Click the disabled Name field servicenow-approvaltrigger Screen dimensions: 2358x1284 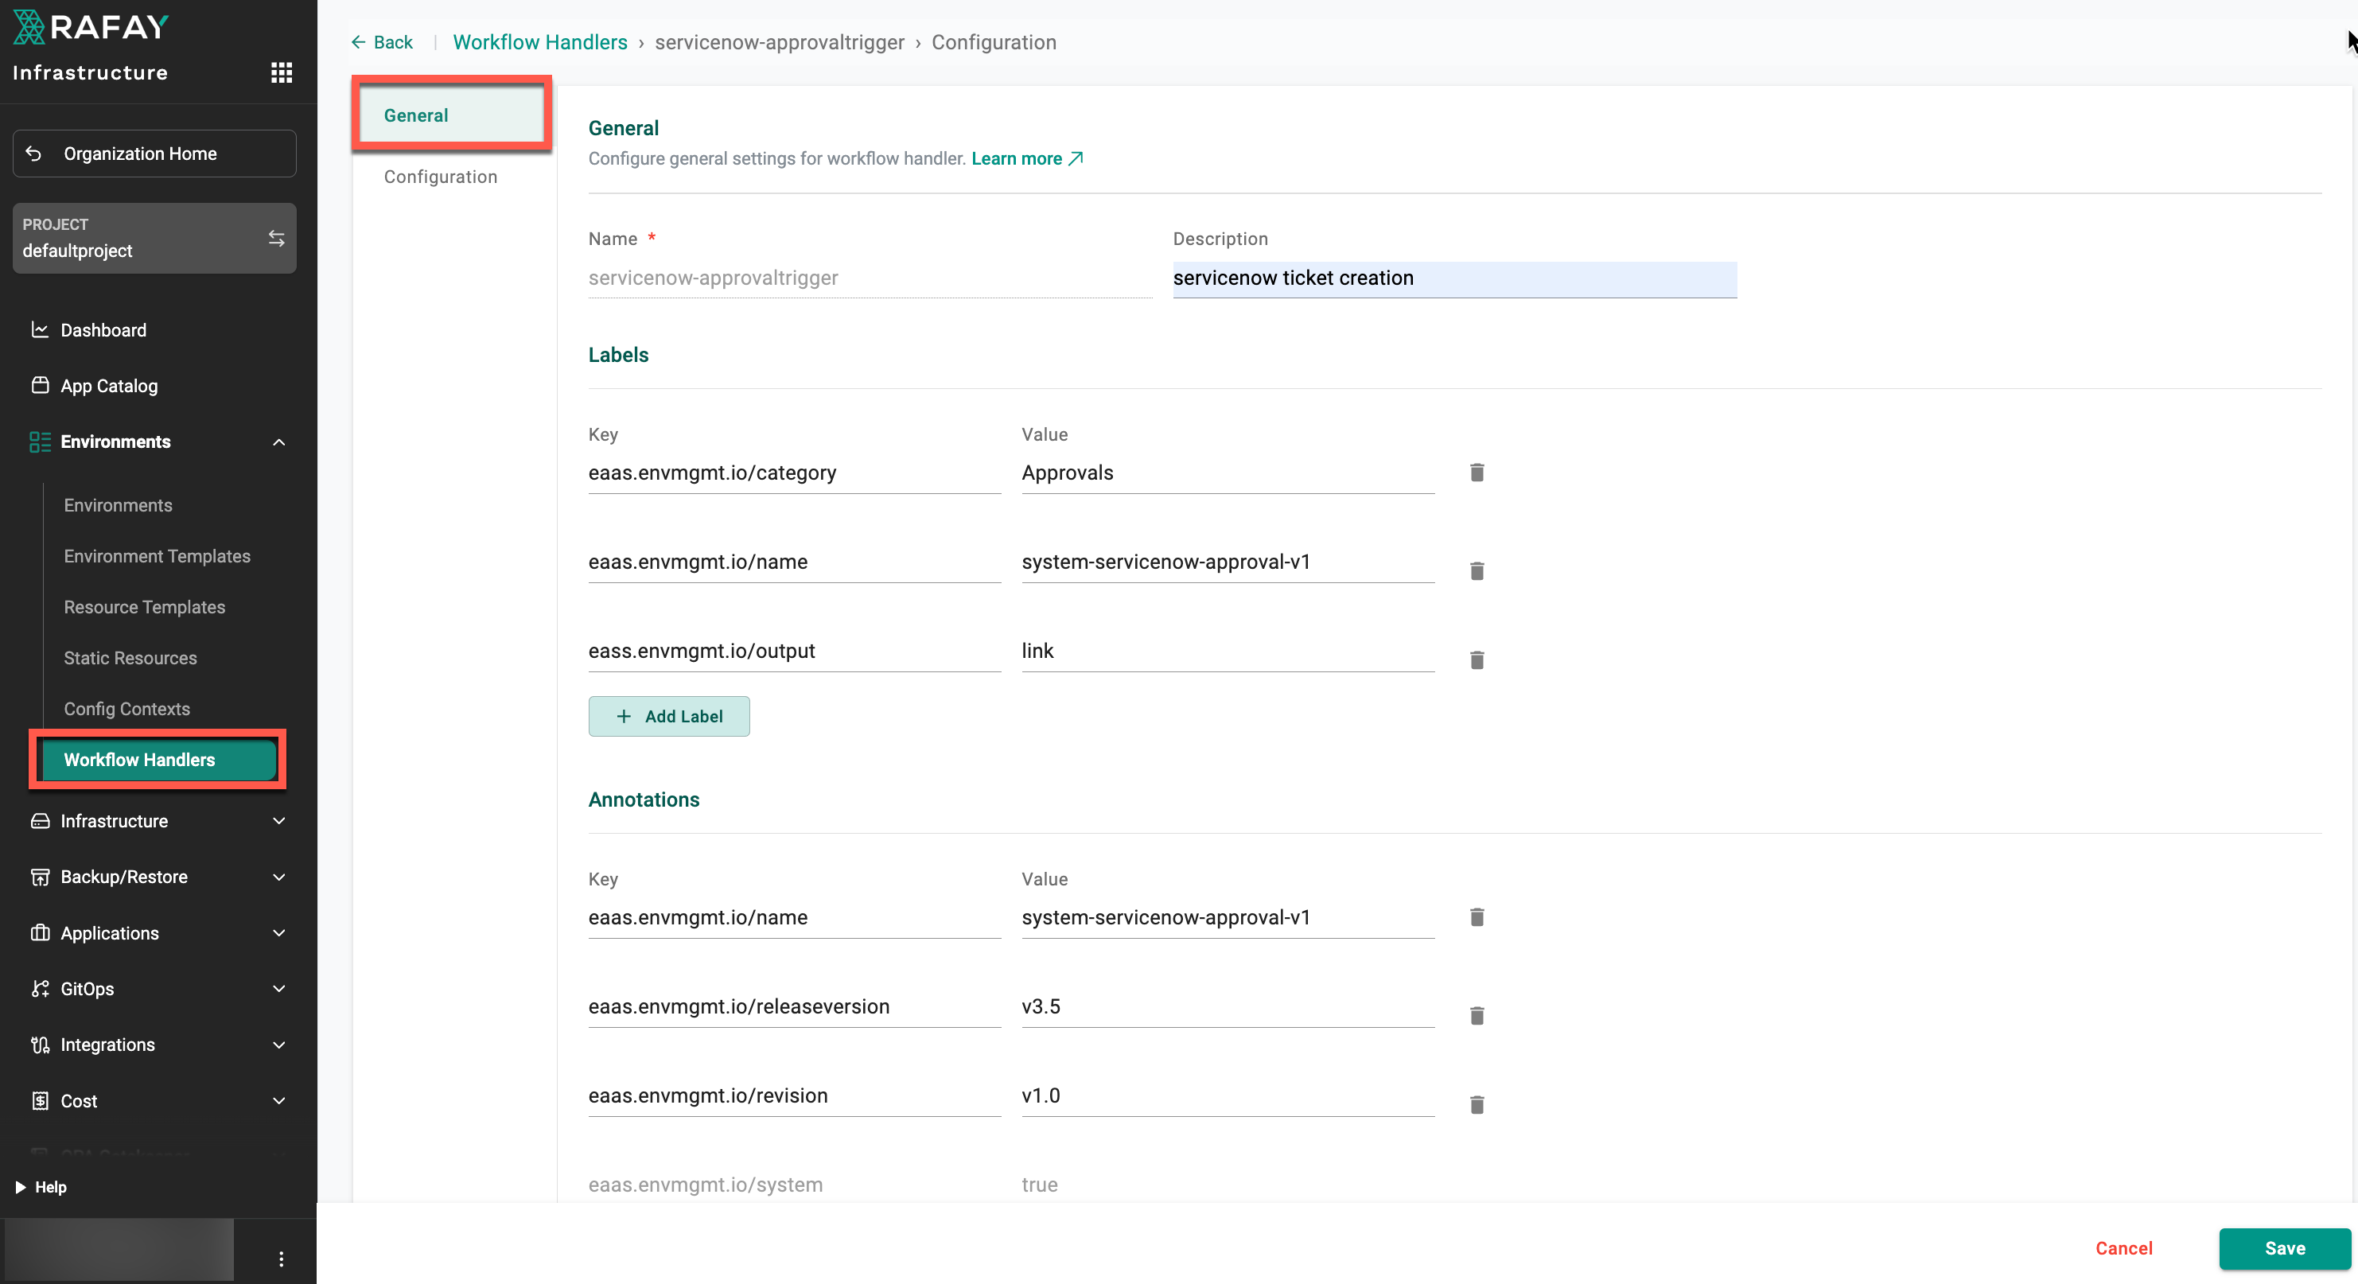870,278
